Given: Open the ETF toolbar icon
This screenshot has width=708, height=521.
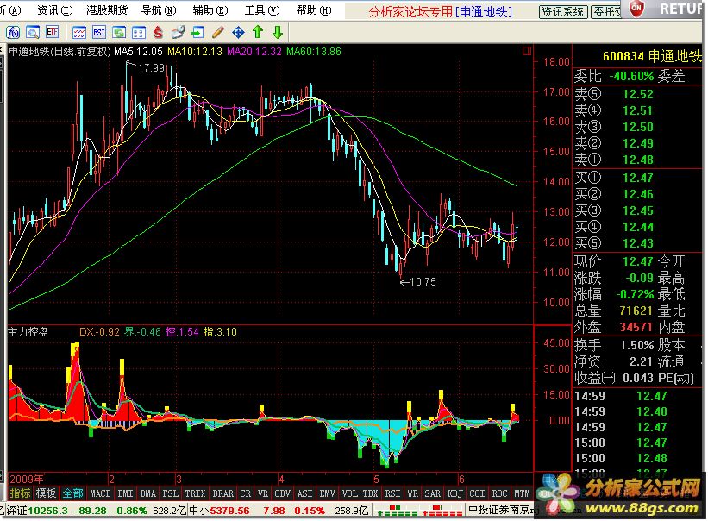Looking at the screenshot, I should [53, 32].
